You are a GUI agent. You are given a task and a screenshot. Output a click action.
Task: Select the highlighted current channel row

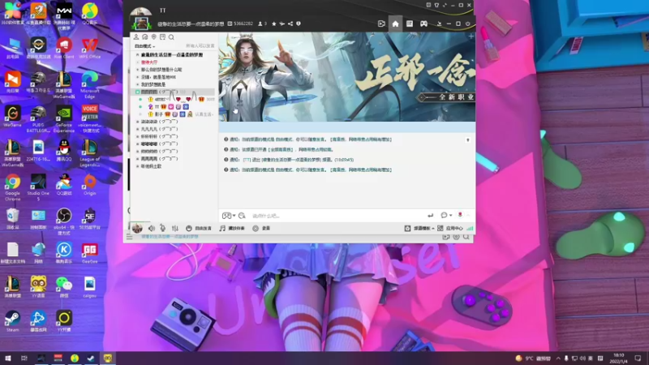[x=173, y=92]
